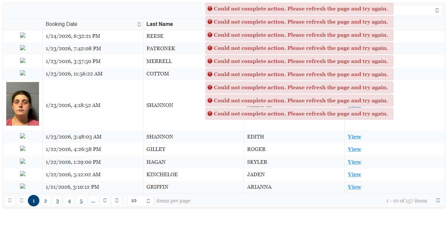Expand more pages with the ellipsis button
Screen dimensions: 448x252
coord(93,201)
